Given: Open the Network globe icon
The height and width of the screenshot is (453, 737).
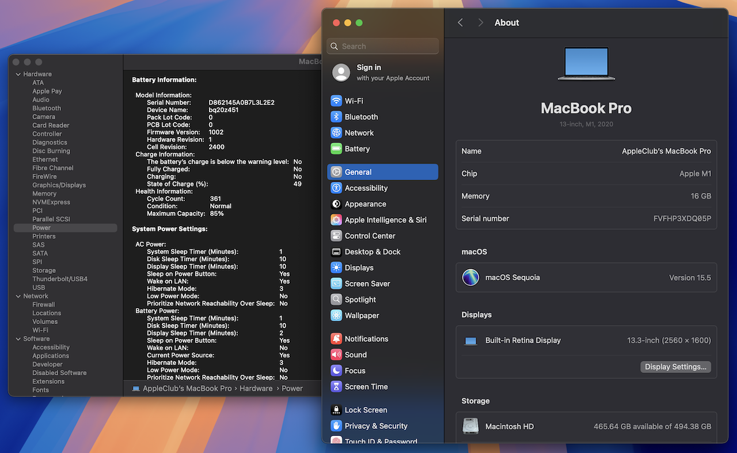Looking at the screenshot, I should point(336,132).
